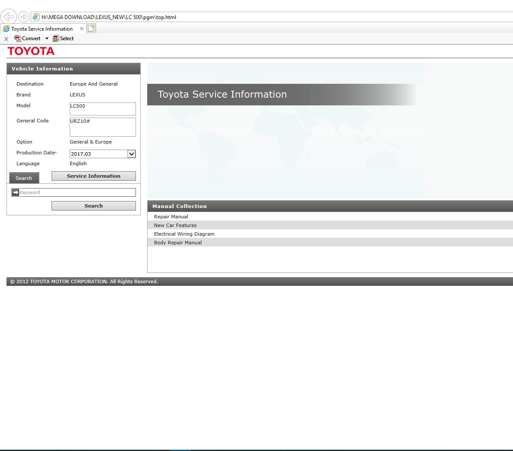Click the Production Date label
This screenshot has height=451, width=513.
coord(35,153)
